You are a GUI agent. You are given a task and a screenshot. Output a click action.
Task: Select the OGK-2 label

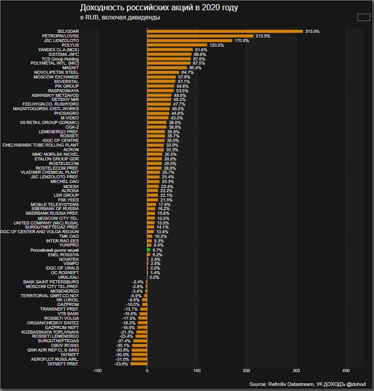pos(72,127)
